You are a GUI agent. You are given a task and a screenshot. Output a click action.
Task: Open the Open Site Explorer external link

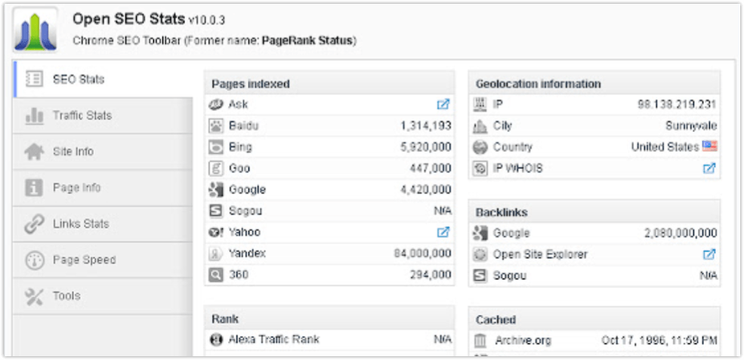click(709, 254)
